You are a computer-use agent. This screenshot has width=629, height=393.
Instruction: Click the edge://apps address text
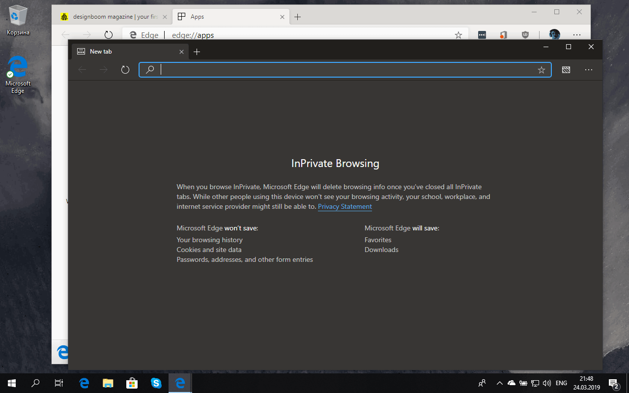pos(193,35)
